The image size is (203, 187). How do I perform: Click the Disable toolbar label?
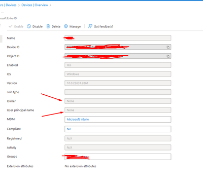click(38, 26)
